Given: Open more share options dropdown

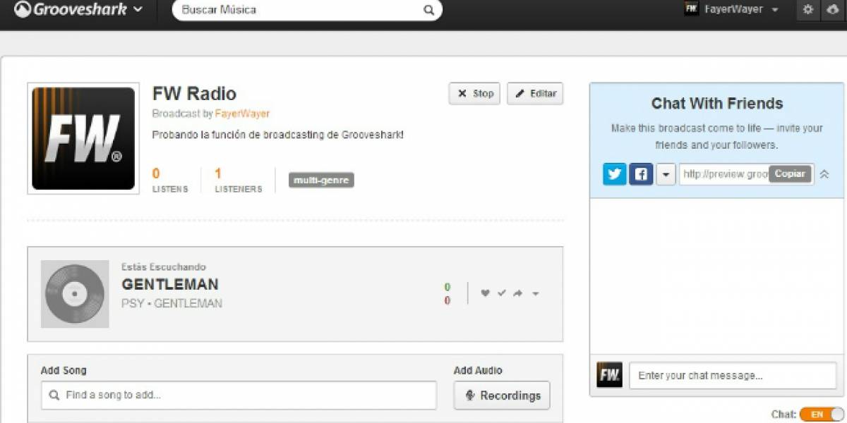Looking at the screenshot, I should click(x=666, y=174).
